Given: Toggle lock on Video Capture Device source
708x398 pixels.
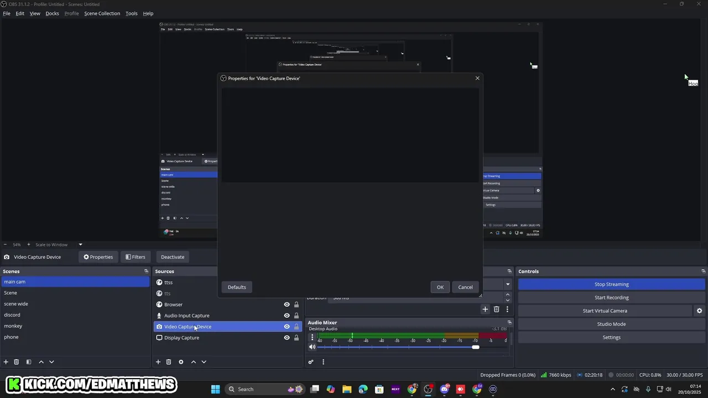Looking at the screenshot, I should 296,327.
